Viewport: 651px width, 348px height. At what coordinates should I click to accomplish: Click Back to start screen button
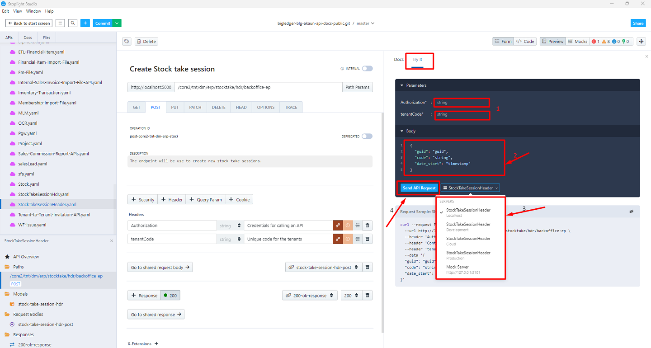29,23
